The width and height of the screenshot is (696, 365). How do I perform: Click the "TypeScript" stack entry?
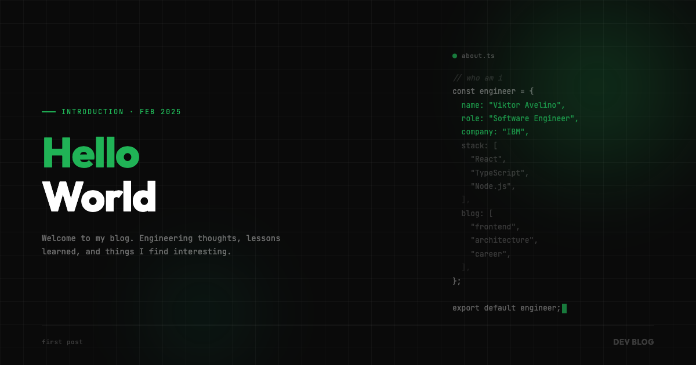click(x=499, y=173)
